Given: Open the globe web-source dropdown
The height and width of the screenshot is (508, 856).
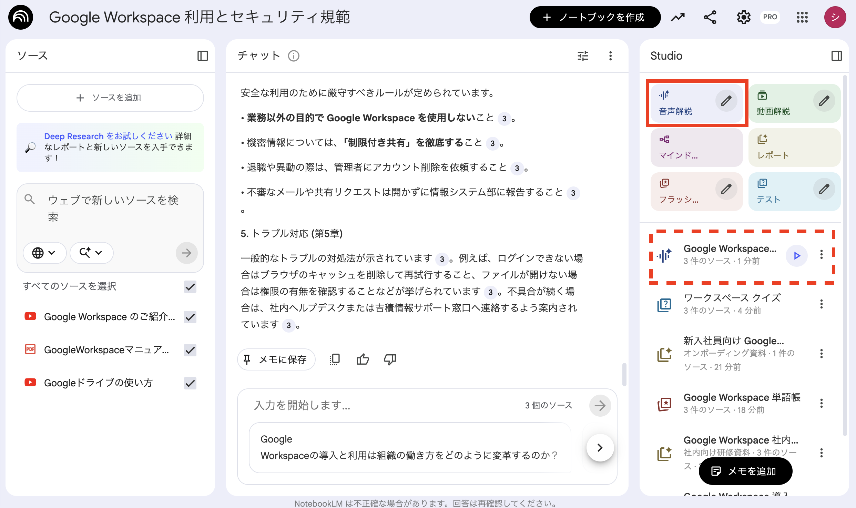Looking at the screenshot, I should click(44, 253).
